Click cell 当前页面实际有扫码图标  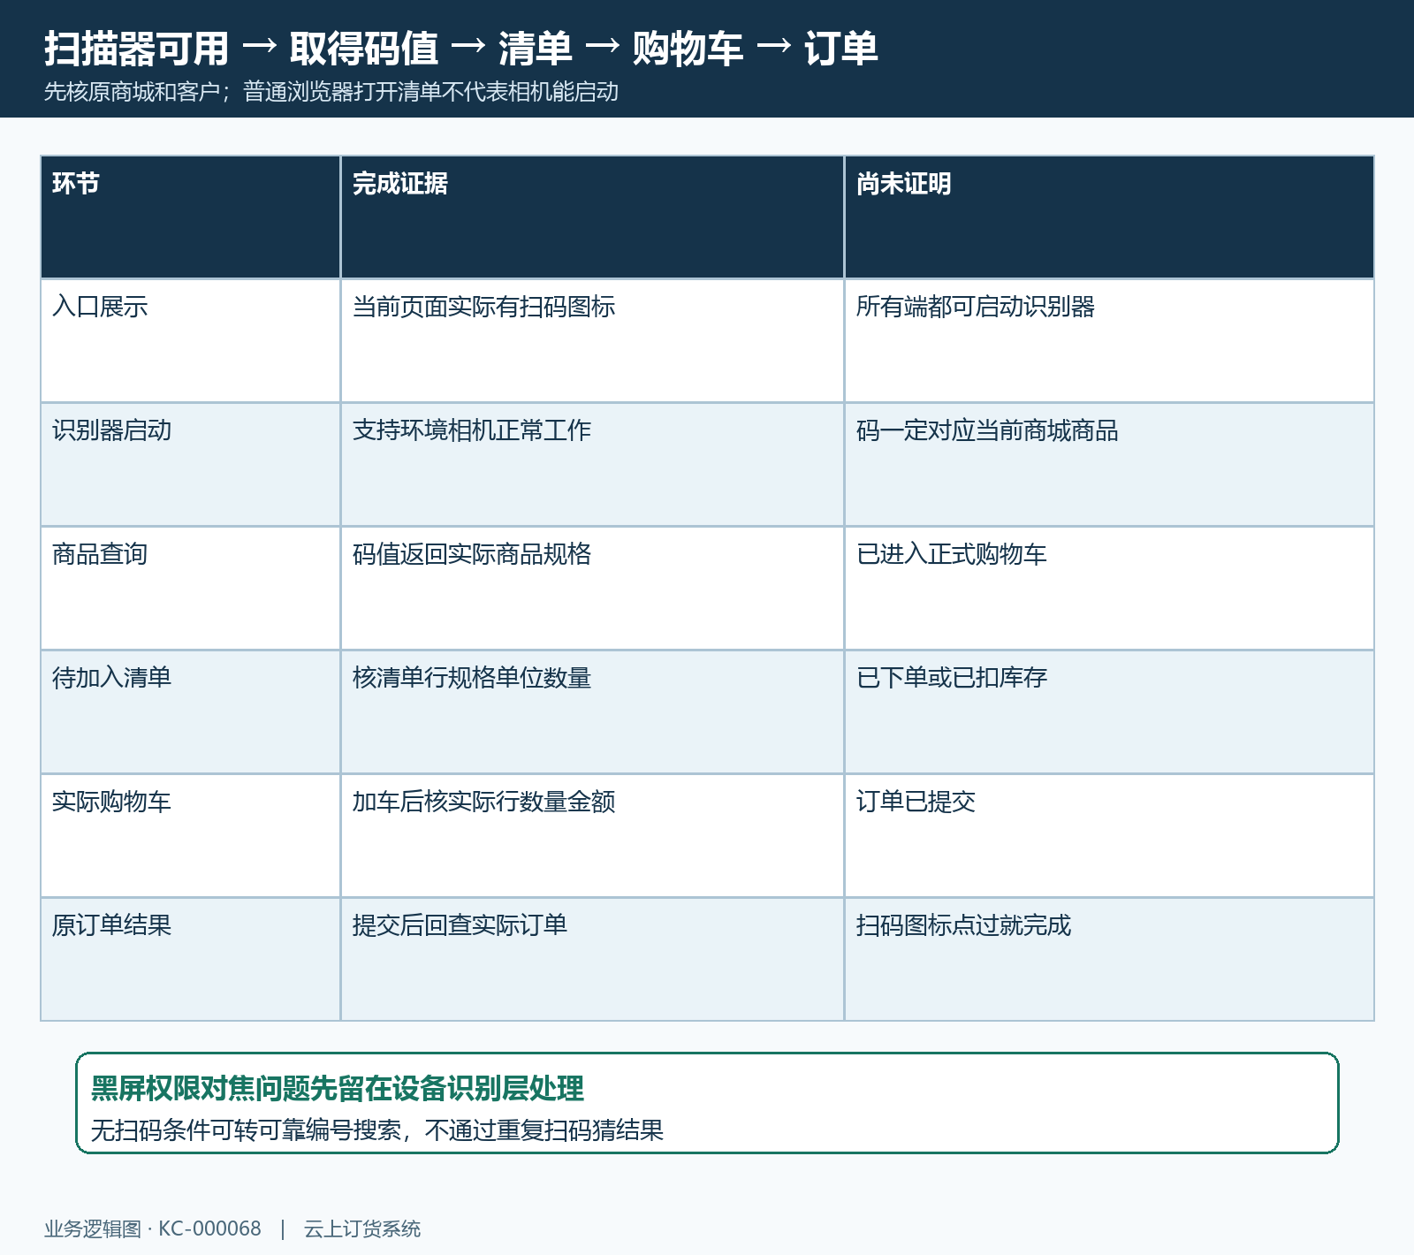592,341
